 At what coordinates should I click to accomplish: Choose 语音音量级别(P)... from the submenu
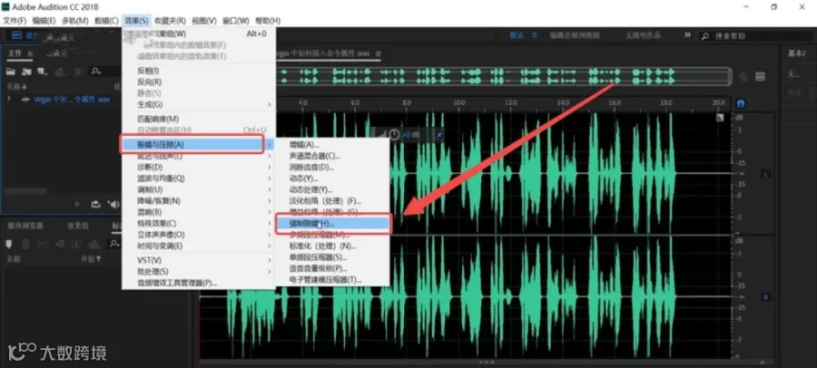point(332,268)
